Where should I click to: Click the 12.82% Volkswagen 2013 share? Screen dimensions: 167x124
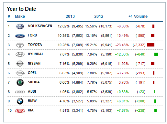(x=63, y=26)
